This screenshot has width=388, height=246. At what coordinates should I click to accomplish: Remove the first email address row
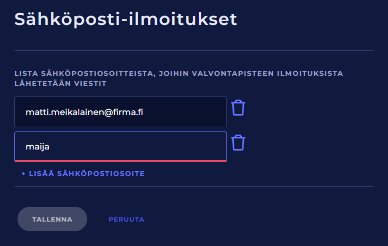[239, 108]
